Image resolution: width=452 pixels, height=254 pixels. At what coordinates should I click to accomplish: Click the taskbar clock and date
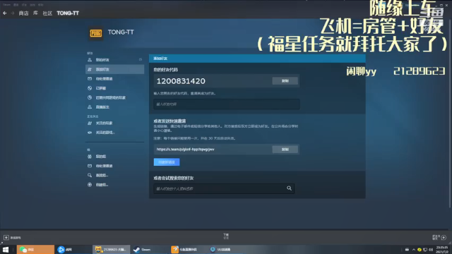click(442, 250)
